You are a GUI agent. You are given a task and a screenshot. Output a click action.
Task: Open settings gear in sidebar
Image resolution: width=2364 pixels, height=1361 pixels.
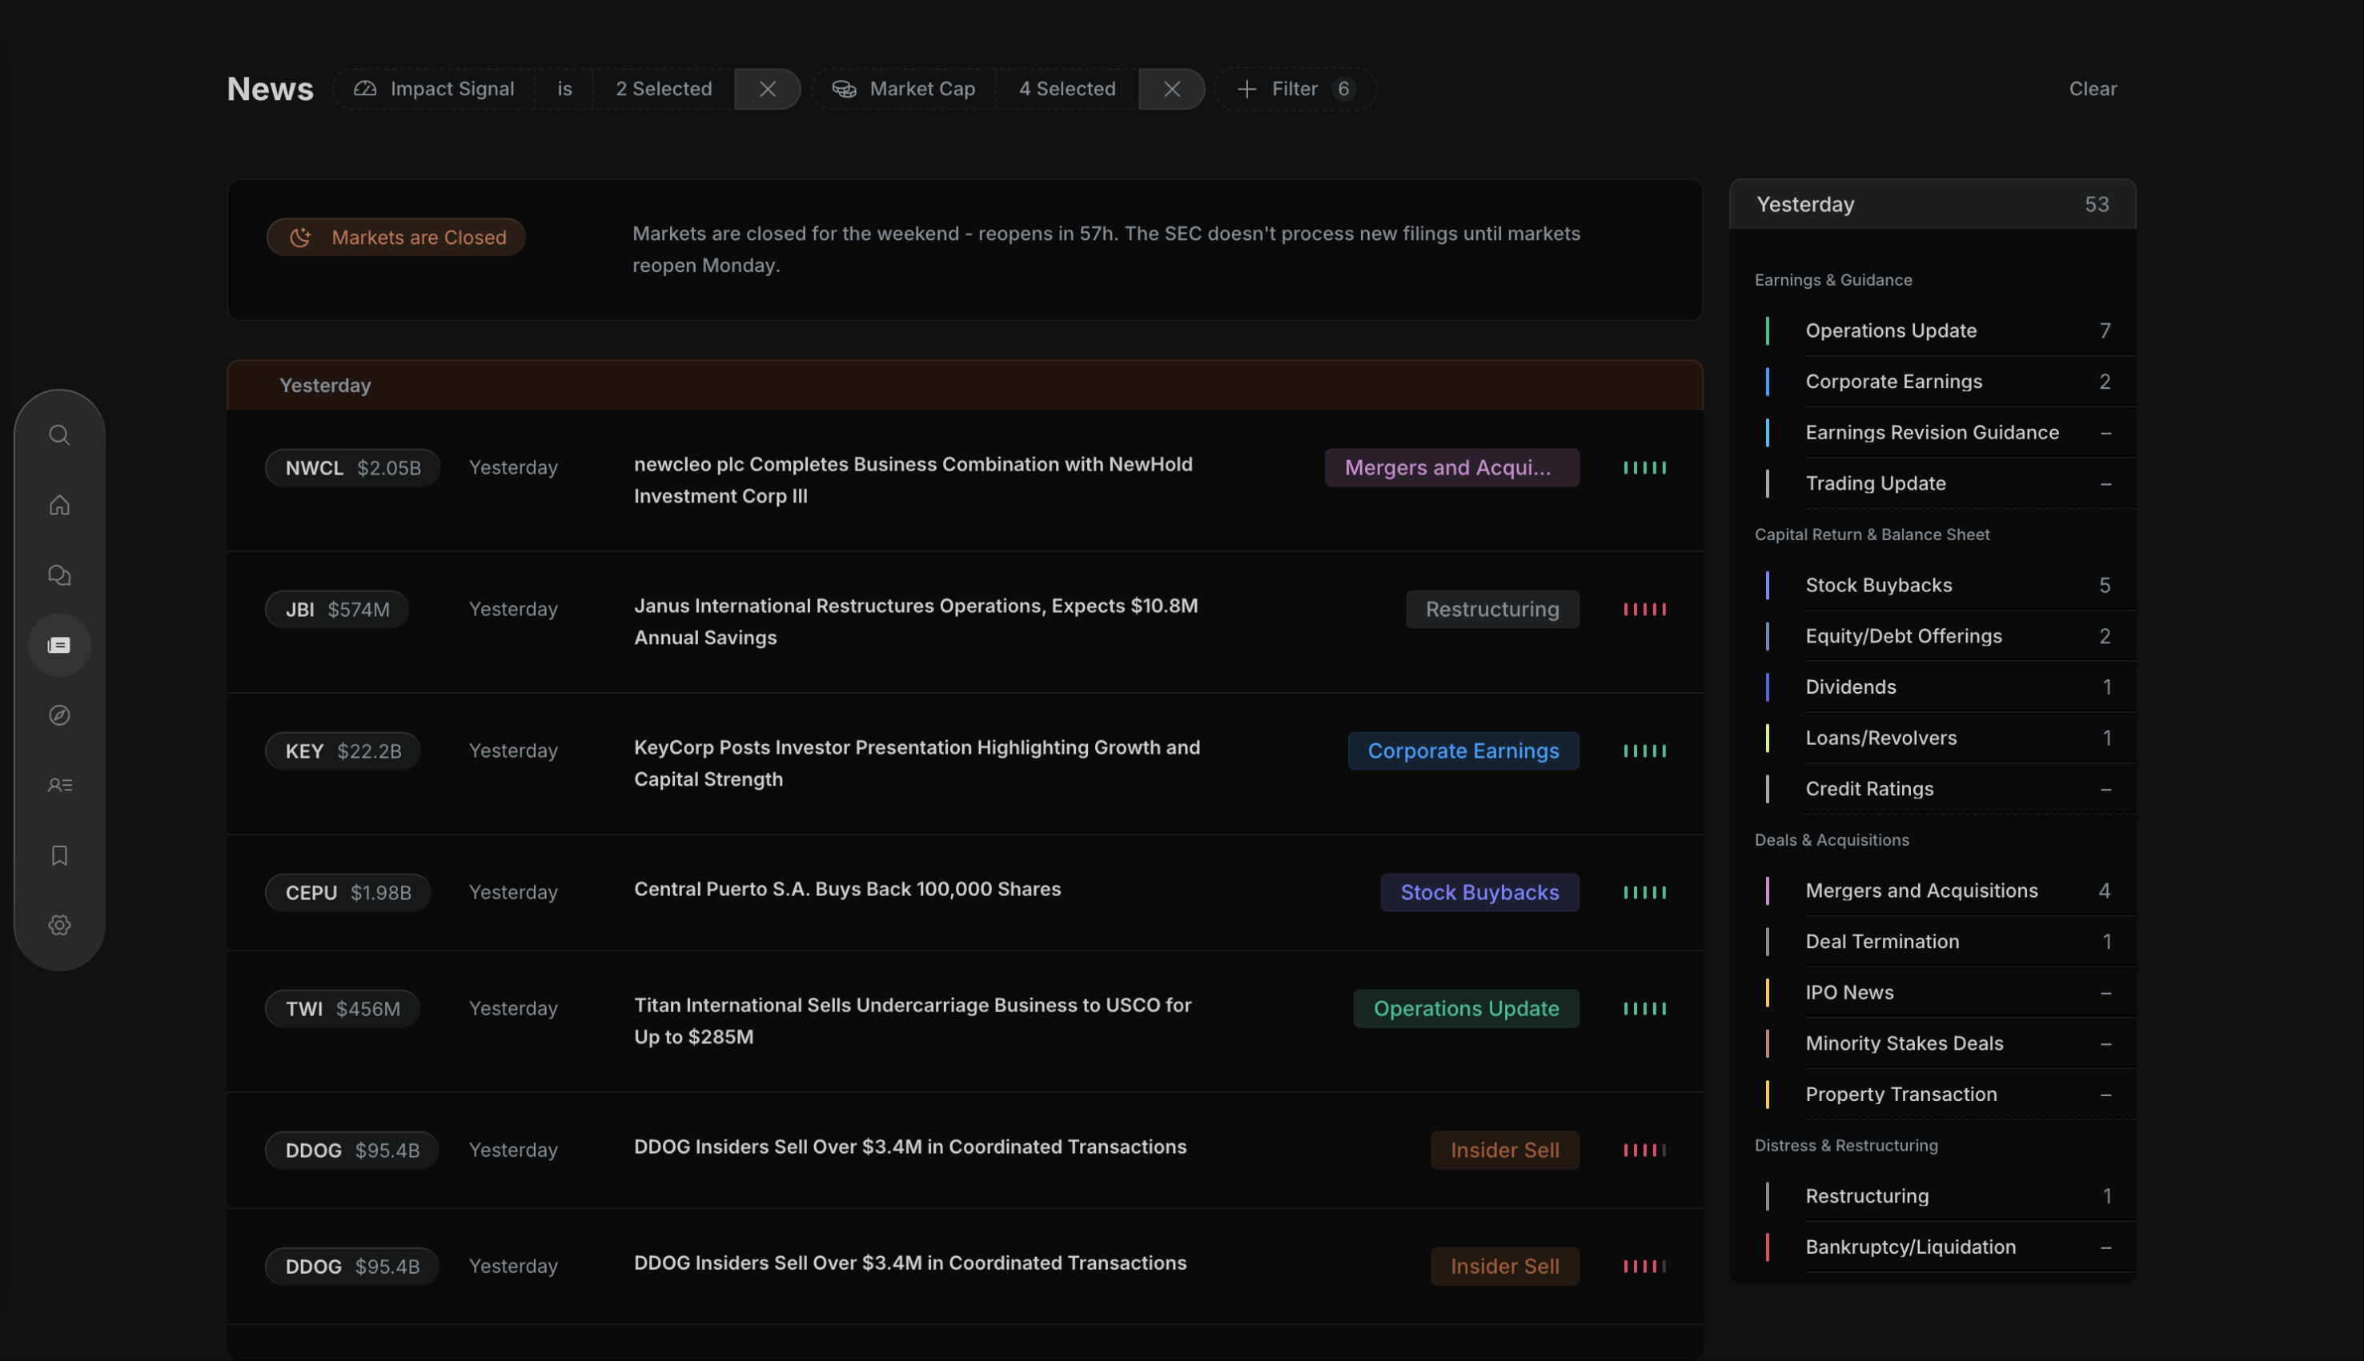pyautogui.click(x=59, y=926)
